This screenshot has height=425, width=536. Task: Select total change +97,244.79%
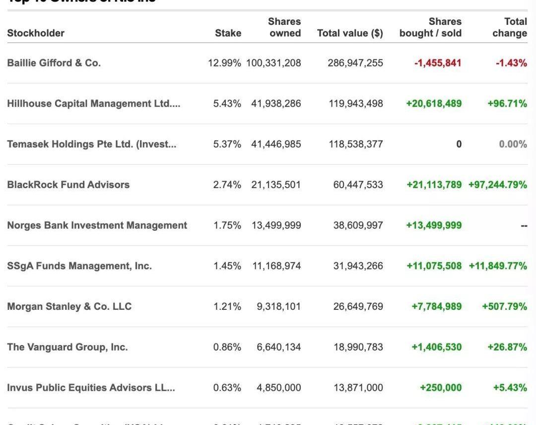[x=498, y=185]
